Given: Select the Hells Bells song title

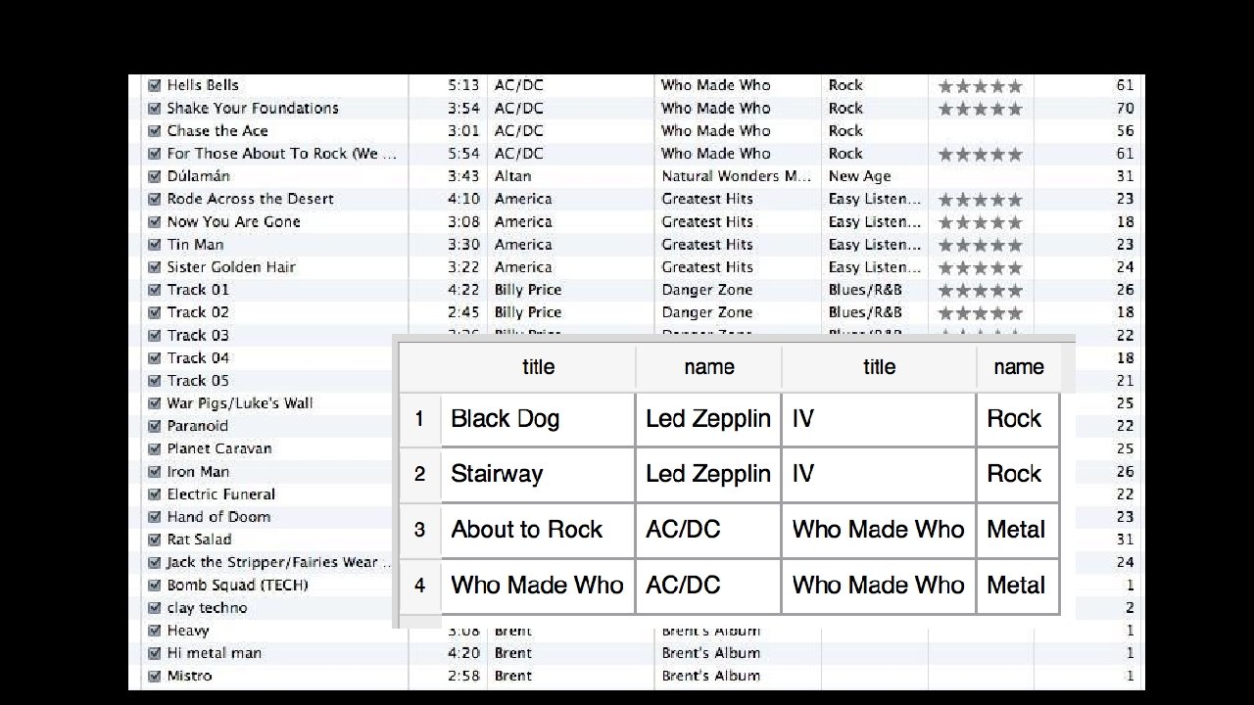Looking at the screenshot, I should click(203, 85).
